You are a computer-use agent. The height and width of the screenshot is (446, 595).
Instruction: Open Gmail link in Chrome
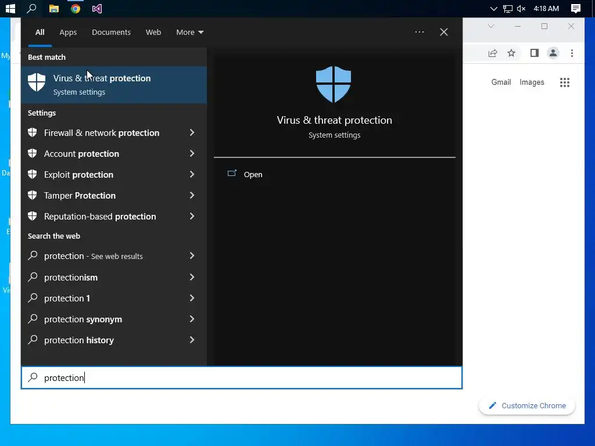[501, 82]
